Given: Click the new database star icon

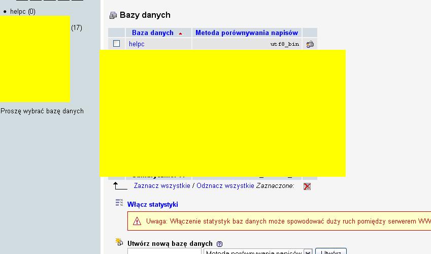Looking at the screenshot, I should [119, 242].
